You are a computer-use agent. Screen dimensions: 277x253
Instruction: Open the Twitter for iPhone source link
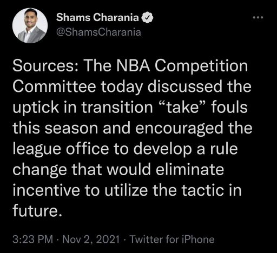[172, 239]
